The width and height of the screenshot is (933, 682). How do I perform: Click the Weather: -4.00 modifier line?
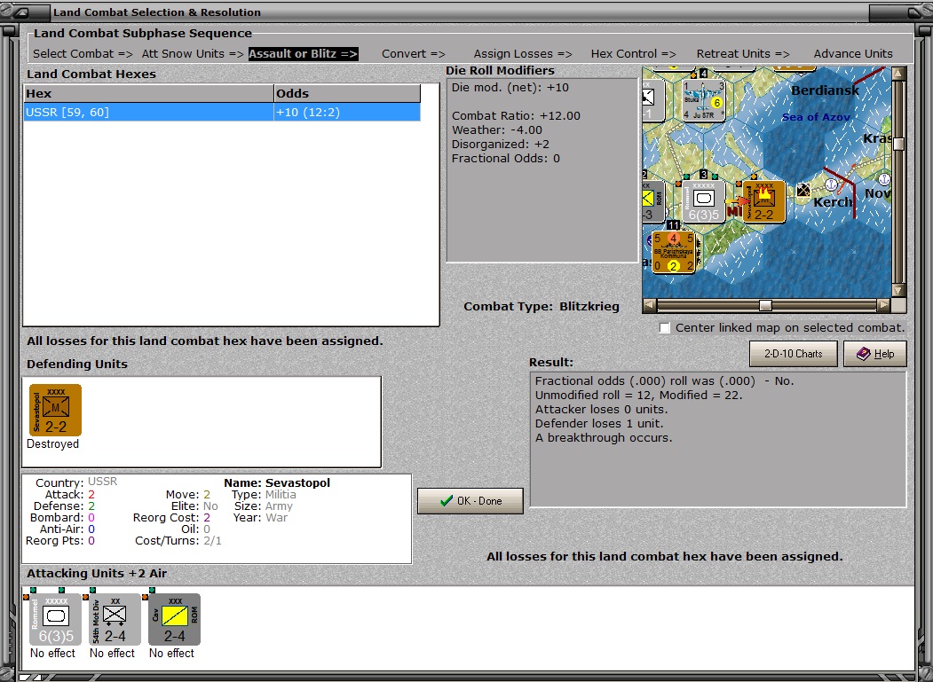pyautogui.click(x=497, y=130)
